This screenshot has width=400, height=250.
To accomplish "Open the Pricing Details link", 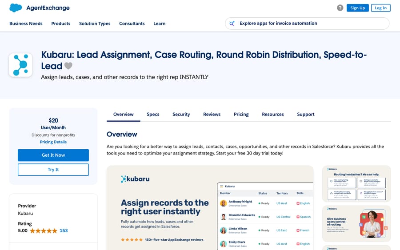I will [x=53, y=142].
